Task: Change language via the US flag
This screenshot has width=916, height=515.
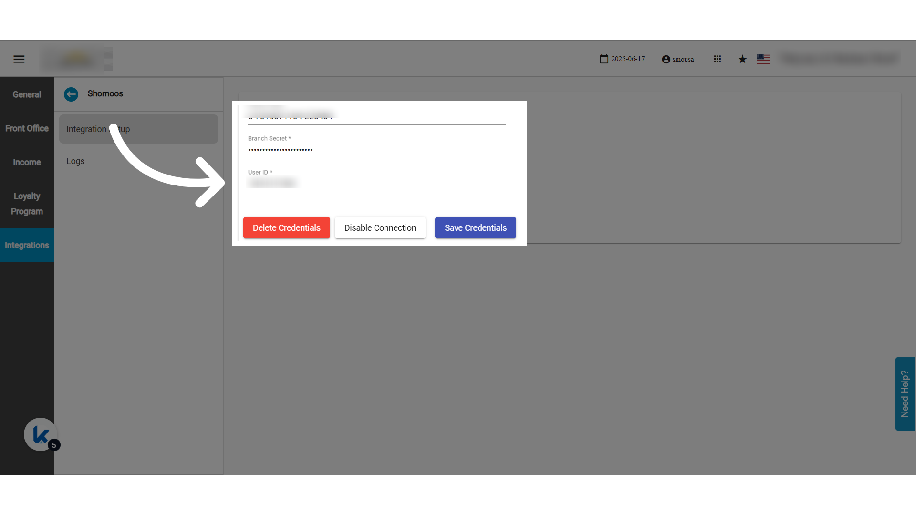Action: (763, 59)
